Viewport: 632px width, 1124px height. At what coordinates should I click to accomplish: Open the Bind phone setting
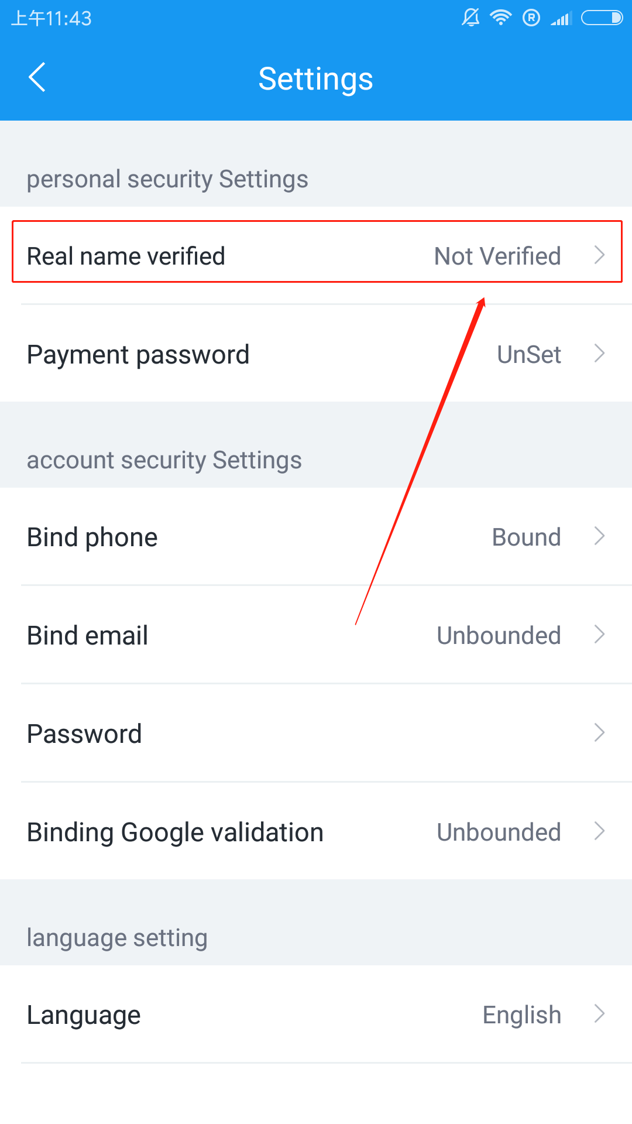(x=316, y=536)
